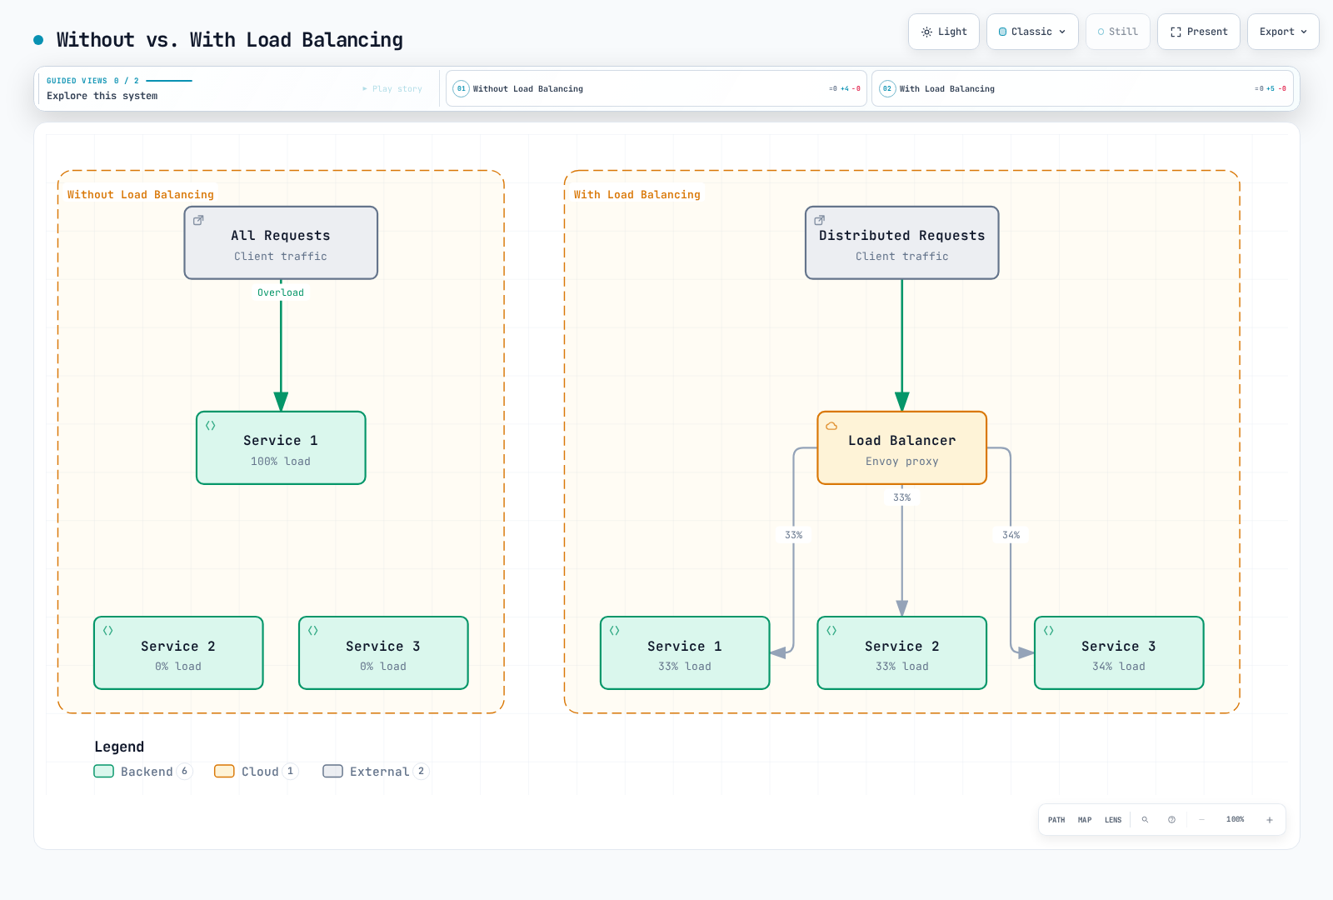Image resolution: width=1333 pixels, height=900 pixels.
Task: Open guided view 02 With Load Balancing
Action: [x=1082, y=88]
